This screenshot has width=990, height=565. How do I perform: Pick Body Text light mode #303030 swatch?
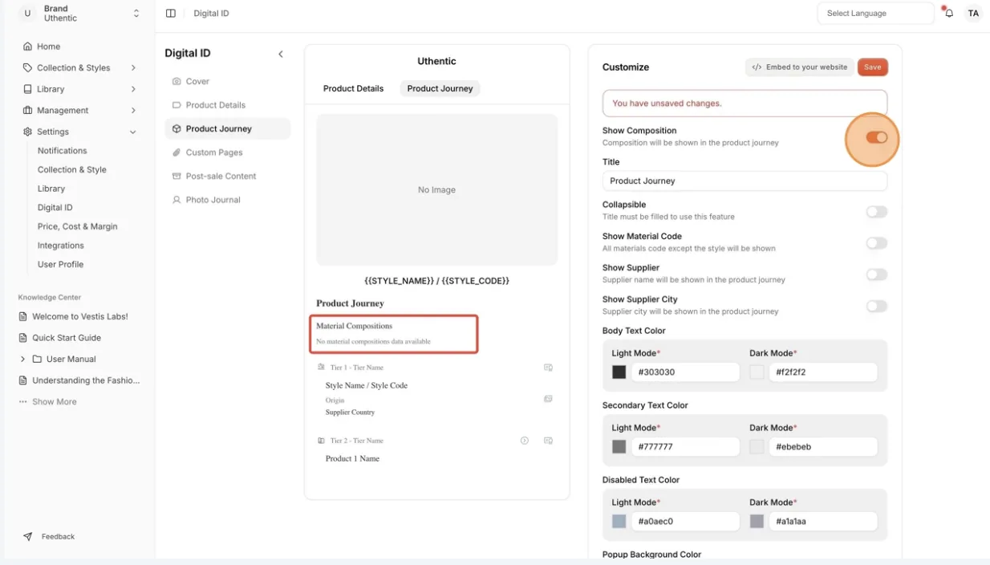click(619, 372)
